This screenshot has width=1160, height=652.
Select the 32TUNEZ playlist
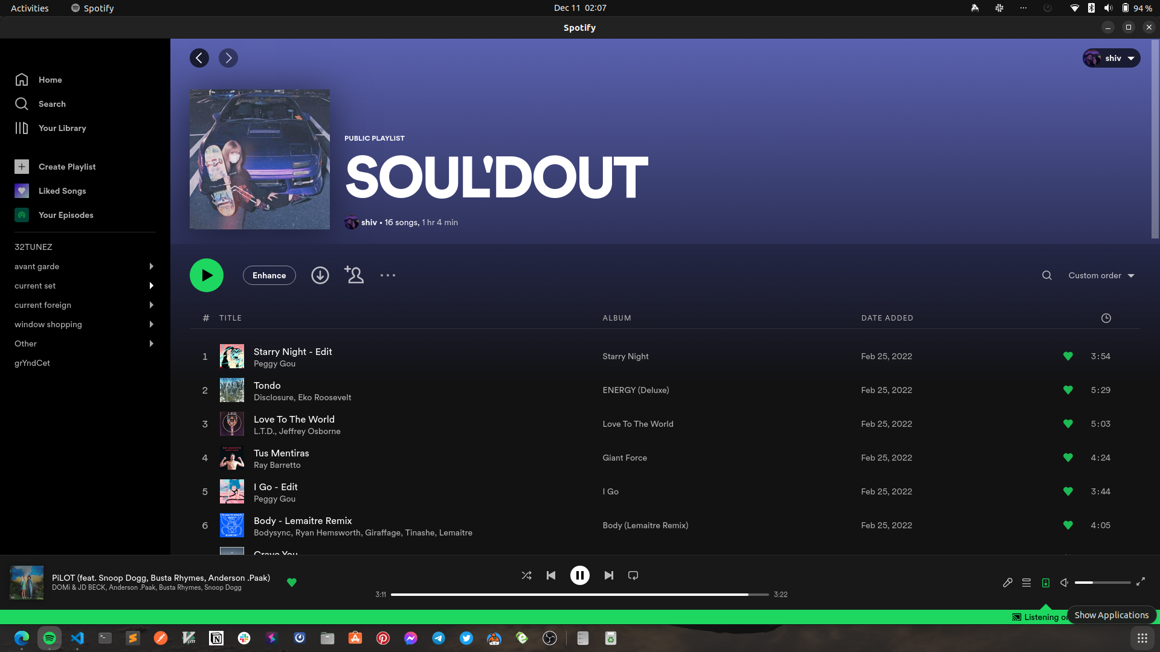click(33, 247)
